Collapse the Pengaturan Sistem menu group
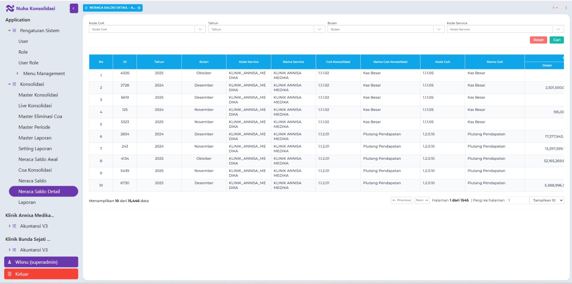This screenshot has height=284, width=572. pyautogui.click(x=9, y=30)
